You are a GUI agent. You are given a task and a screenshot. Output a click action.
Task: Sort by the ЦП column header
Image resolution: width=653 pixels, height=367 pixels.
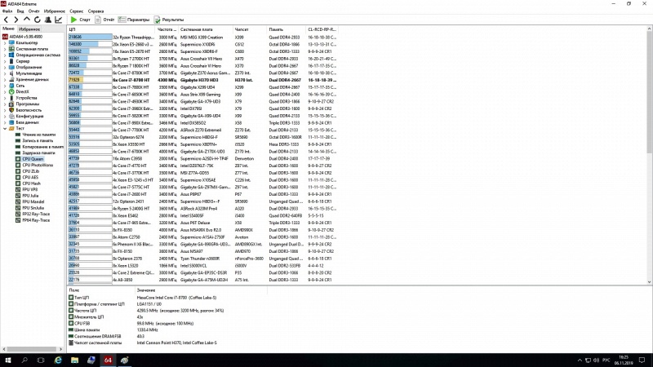pyautogui.click(x=111, y=29)
